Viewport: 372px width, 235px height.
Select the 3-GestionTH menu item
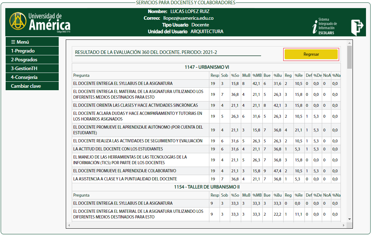click(x=32, y=68)
